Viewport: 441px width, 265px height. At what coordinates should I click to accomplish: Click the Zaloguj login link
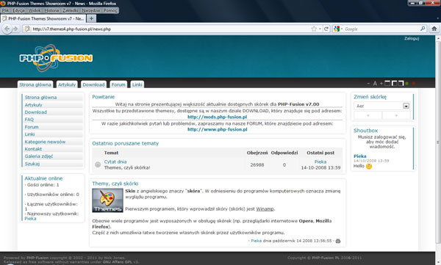coord(412,38)
